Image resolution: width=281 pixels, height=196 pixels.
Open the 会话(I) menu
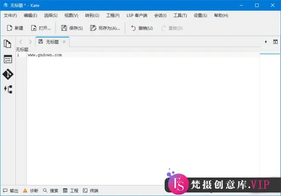[160, 15]
